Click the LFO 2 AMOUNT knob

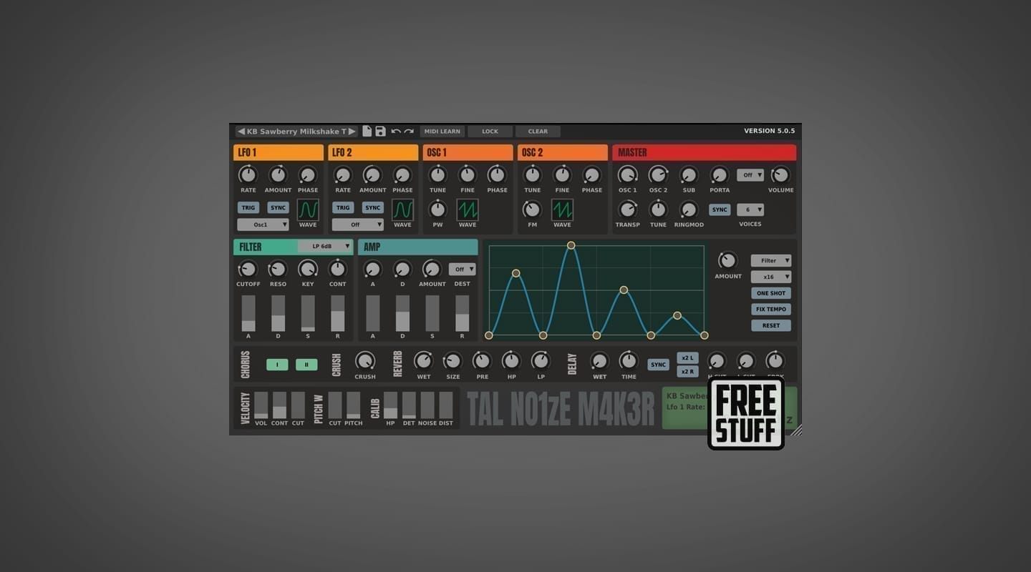click(372, 174)
